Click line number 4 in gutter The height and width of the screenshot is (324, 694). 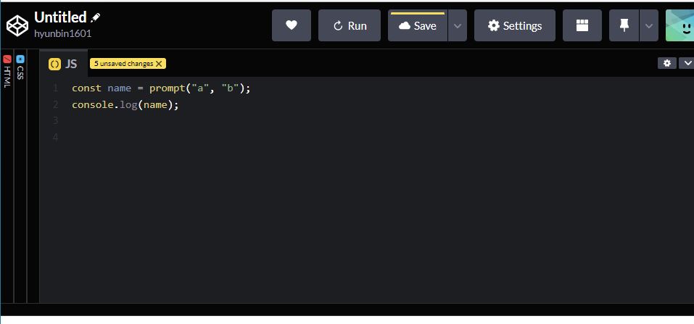point(55,137)
